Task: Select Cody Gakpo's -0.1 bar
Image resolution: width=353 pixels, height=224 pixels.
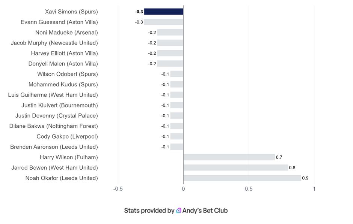Action: (176, 136)
